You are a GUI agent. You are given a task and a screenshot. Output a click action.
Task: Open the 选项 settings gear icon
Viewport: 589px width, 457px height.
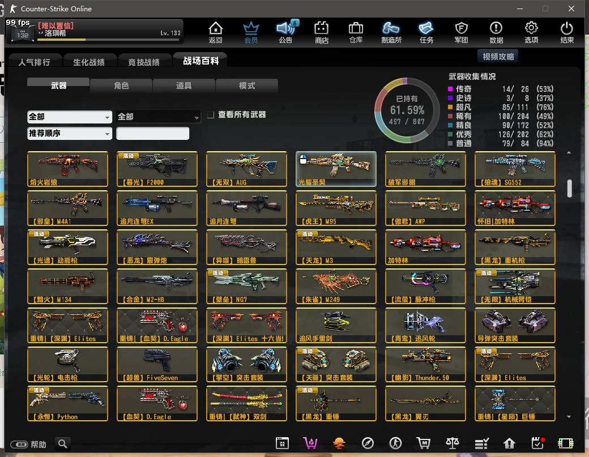click(x=531, y=32)
